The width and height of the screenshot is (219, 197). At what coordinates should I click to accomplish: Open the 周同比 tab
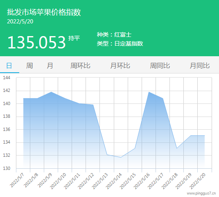(x=160, y=66)
